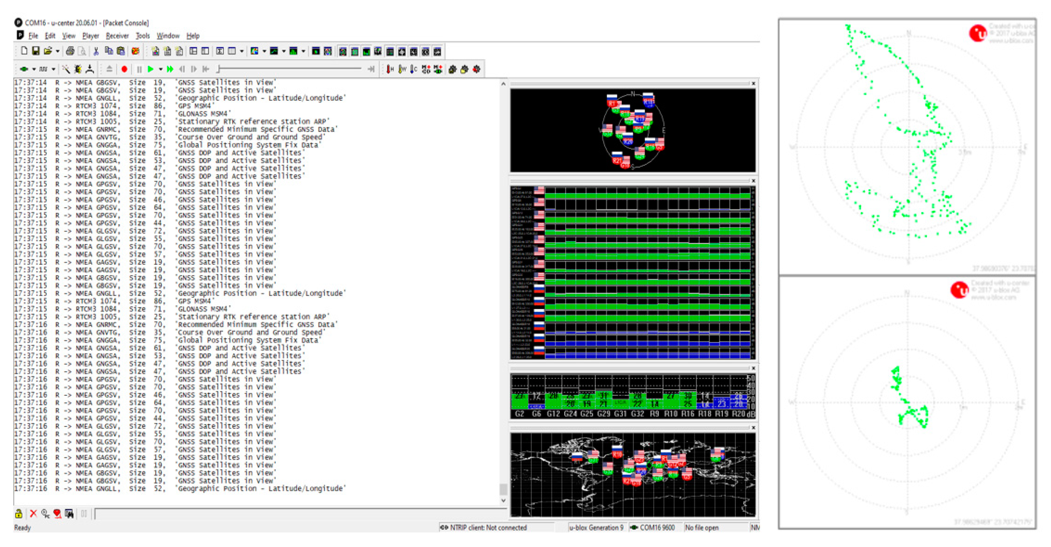Toggle the yellow padlock scroll lock
Screen dimensions: 1051x547
[x=18, y=514]
